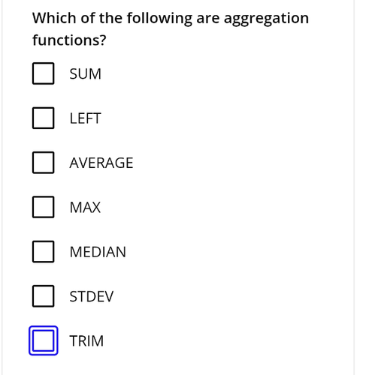369x375 pixels.
Task: Pick the MEDIAN label text
Action: click(x=98, y=252)
